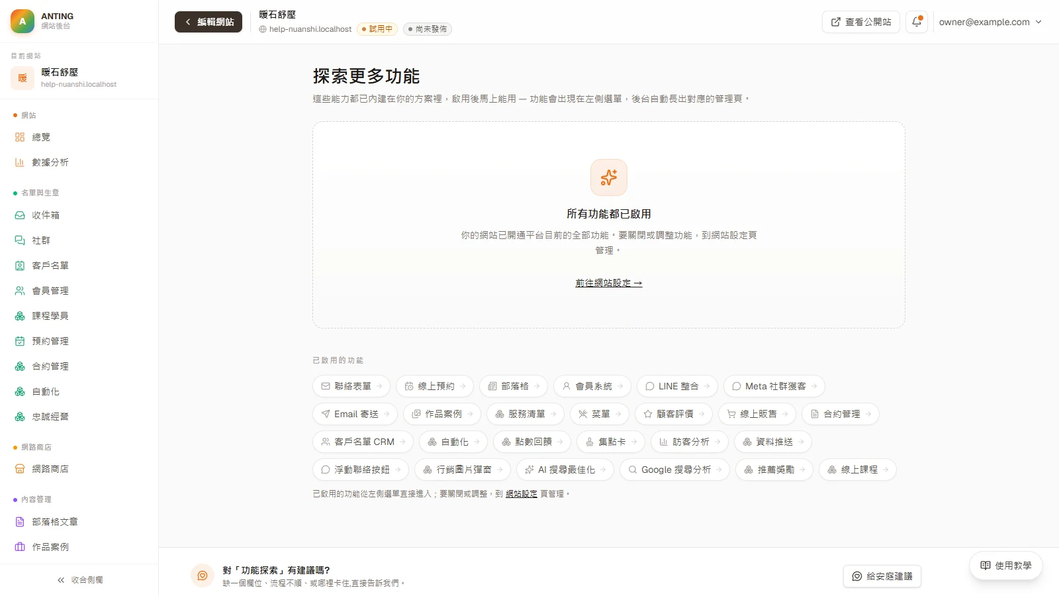Image resolution: width=1059 pixels, height=596 pixels.
Task: Open the AI 搜尋最佳化 feature chip
Action: click(565, 470)
